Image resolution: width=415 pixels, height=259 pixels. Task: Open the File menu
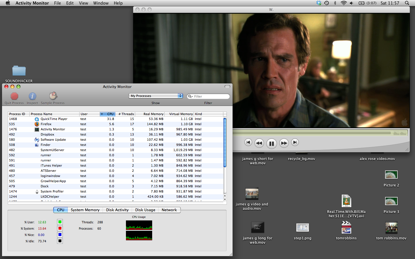(58, 3)
